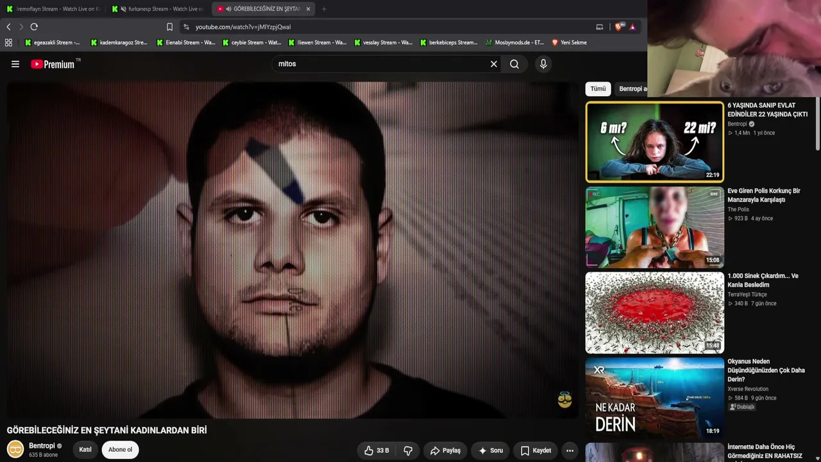Open Brave Rewards triangle icon
Screen dimensions: 821x462
click(632, 27)
